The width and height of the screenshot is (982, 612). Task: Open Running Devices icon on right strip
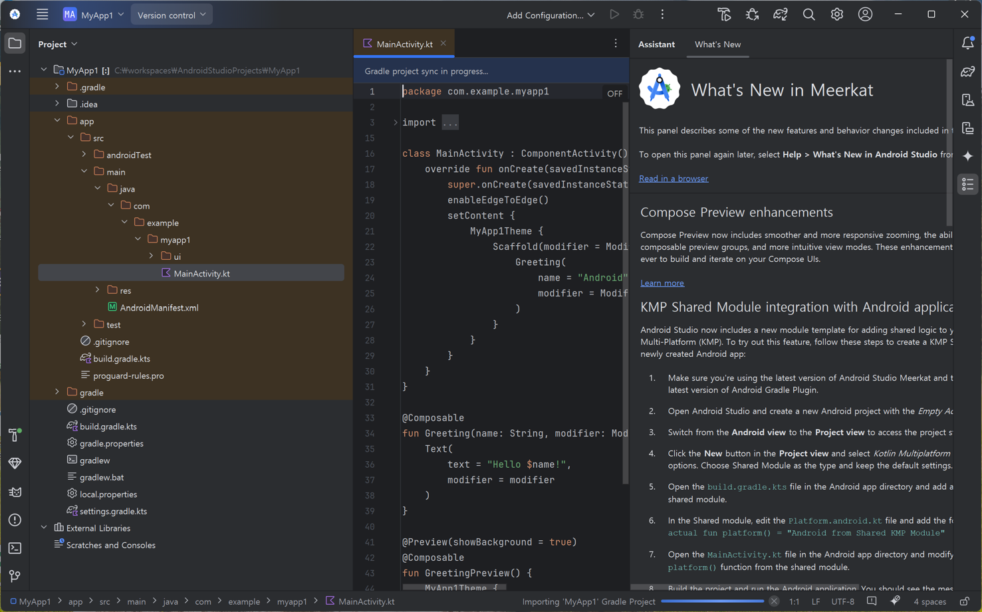tap(968, 128)
